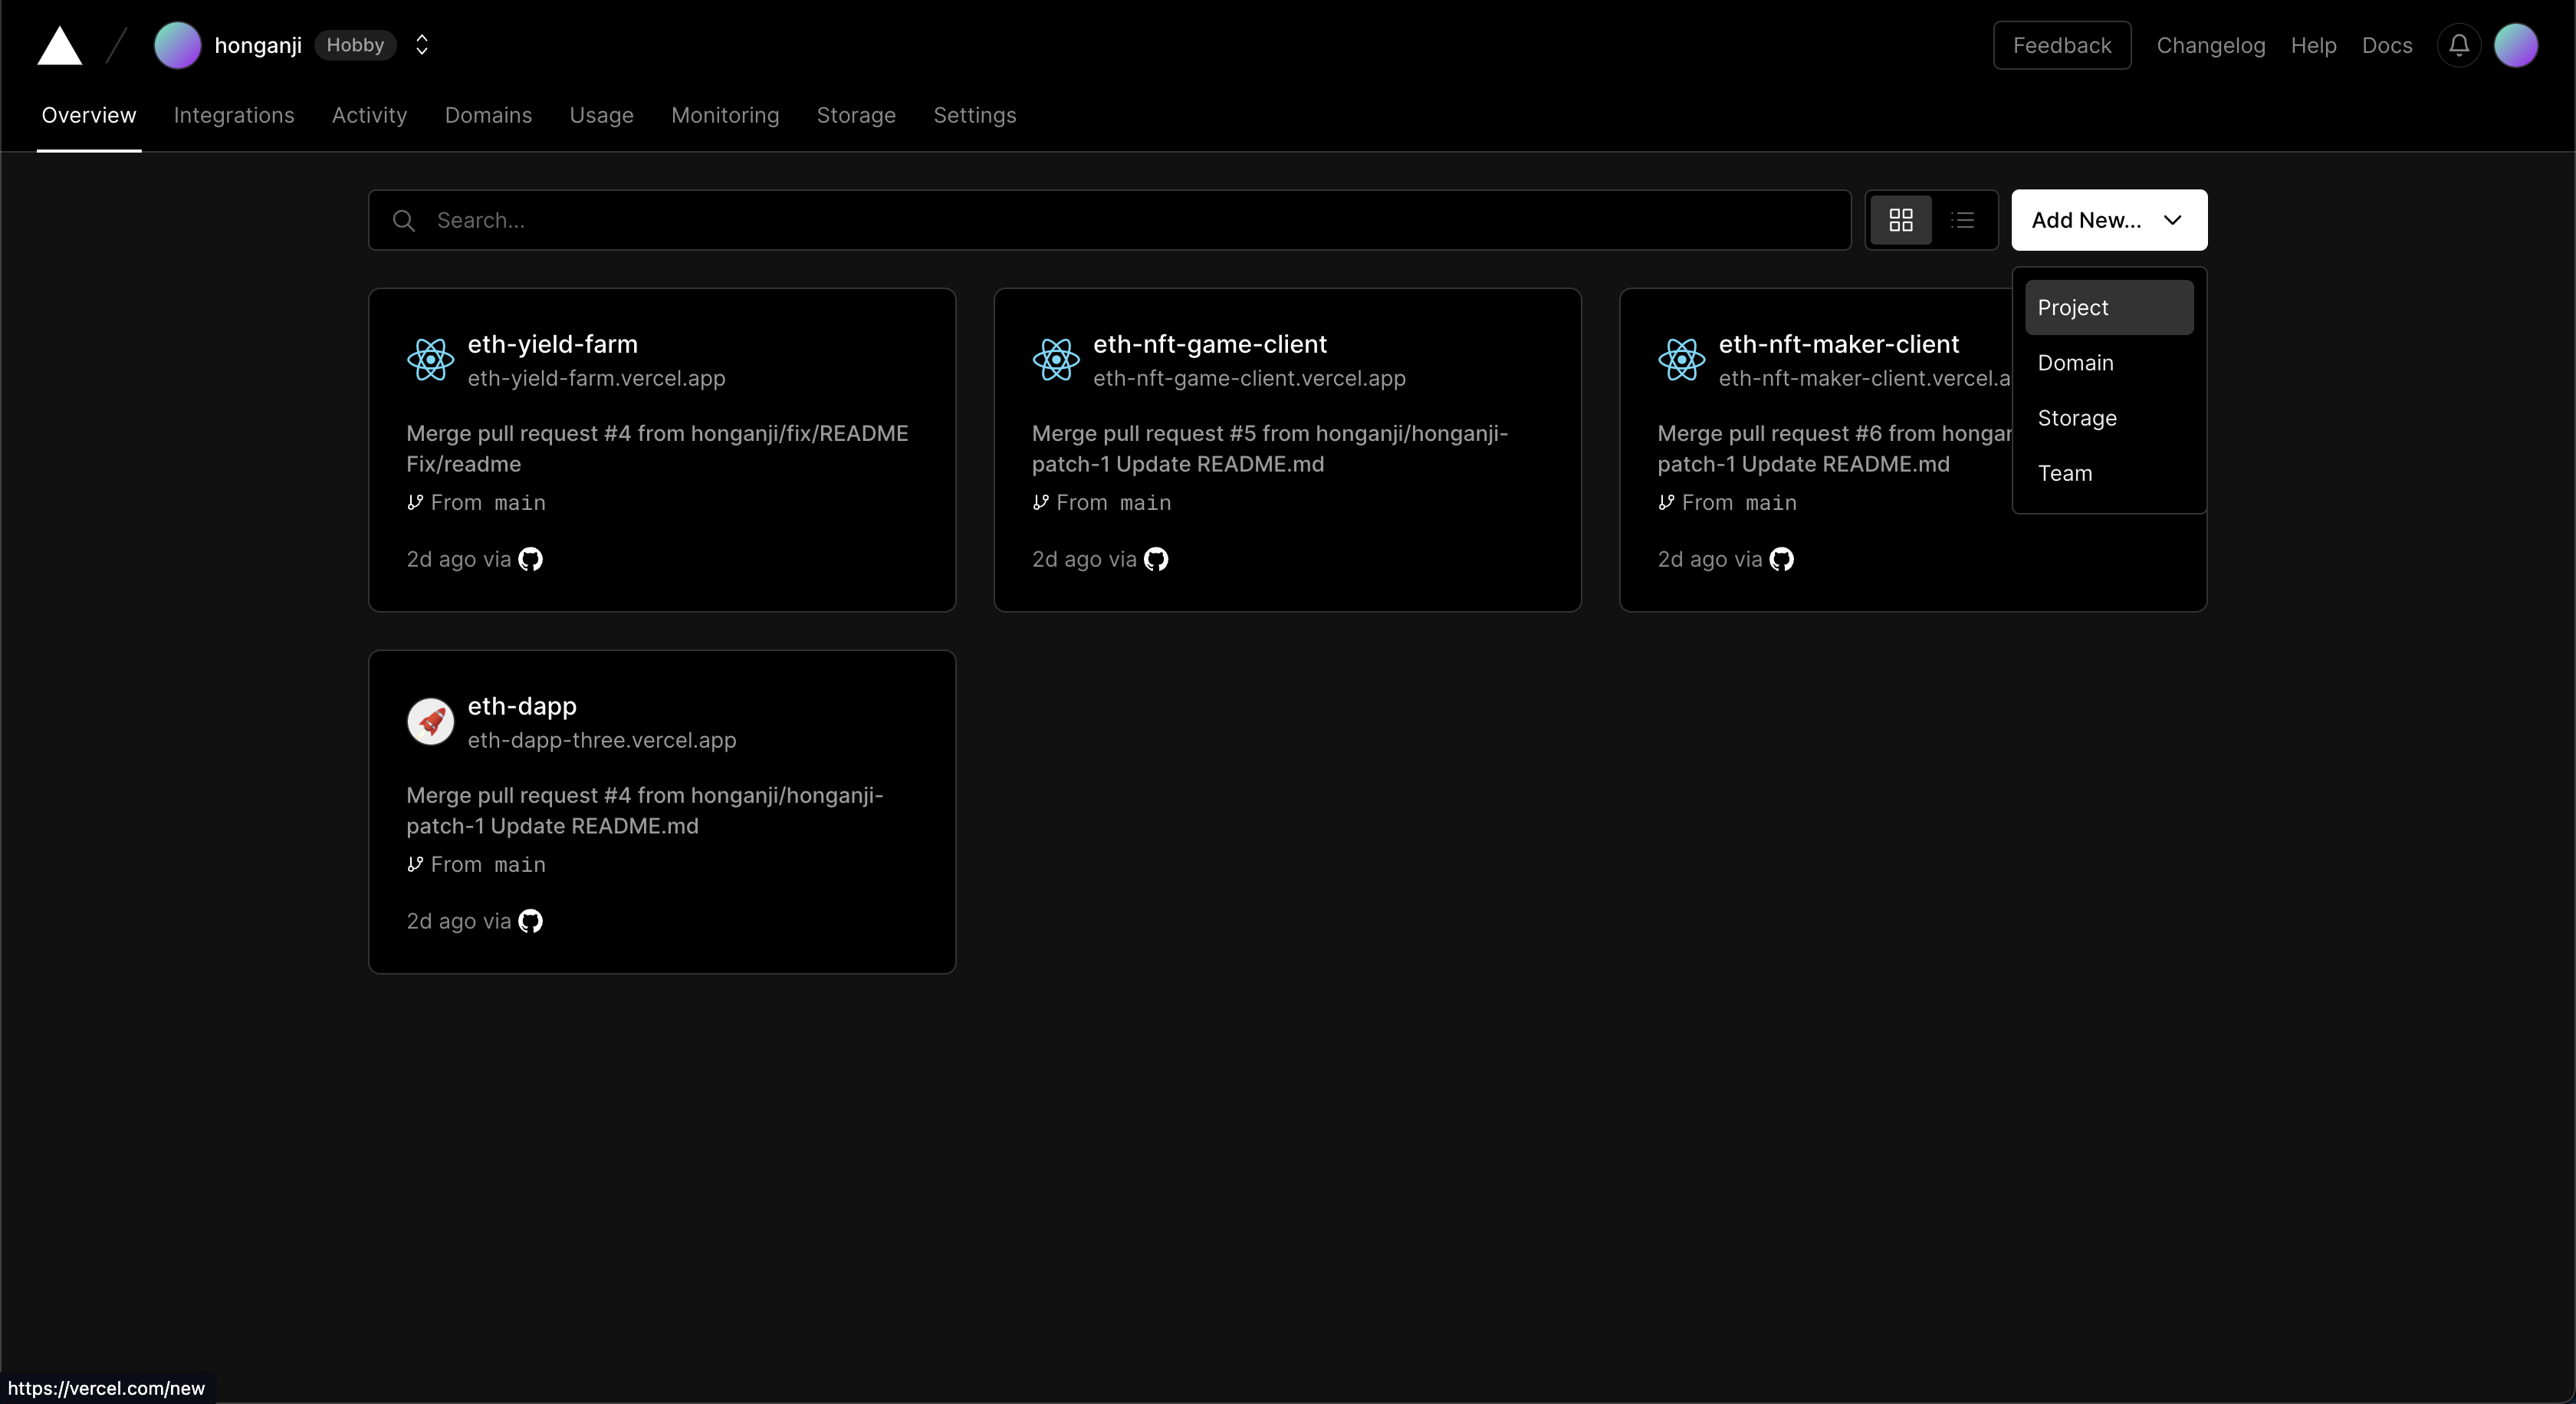
Task: Click GitHub icon on eth-yield-farm card
Action: pos(530,559)
